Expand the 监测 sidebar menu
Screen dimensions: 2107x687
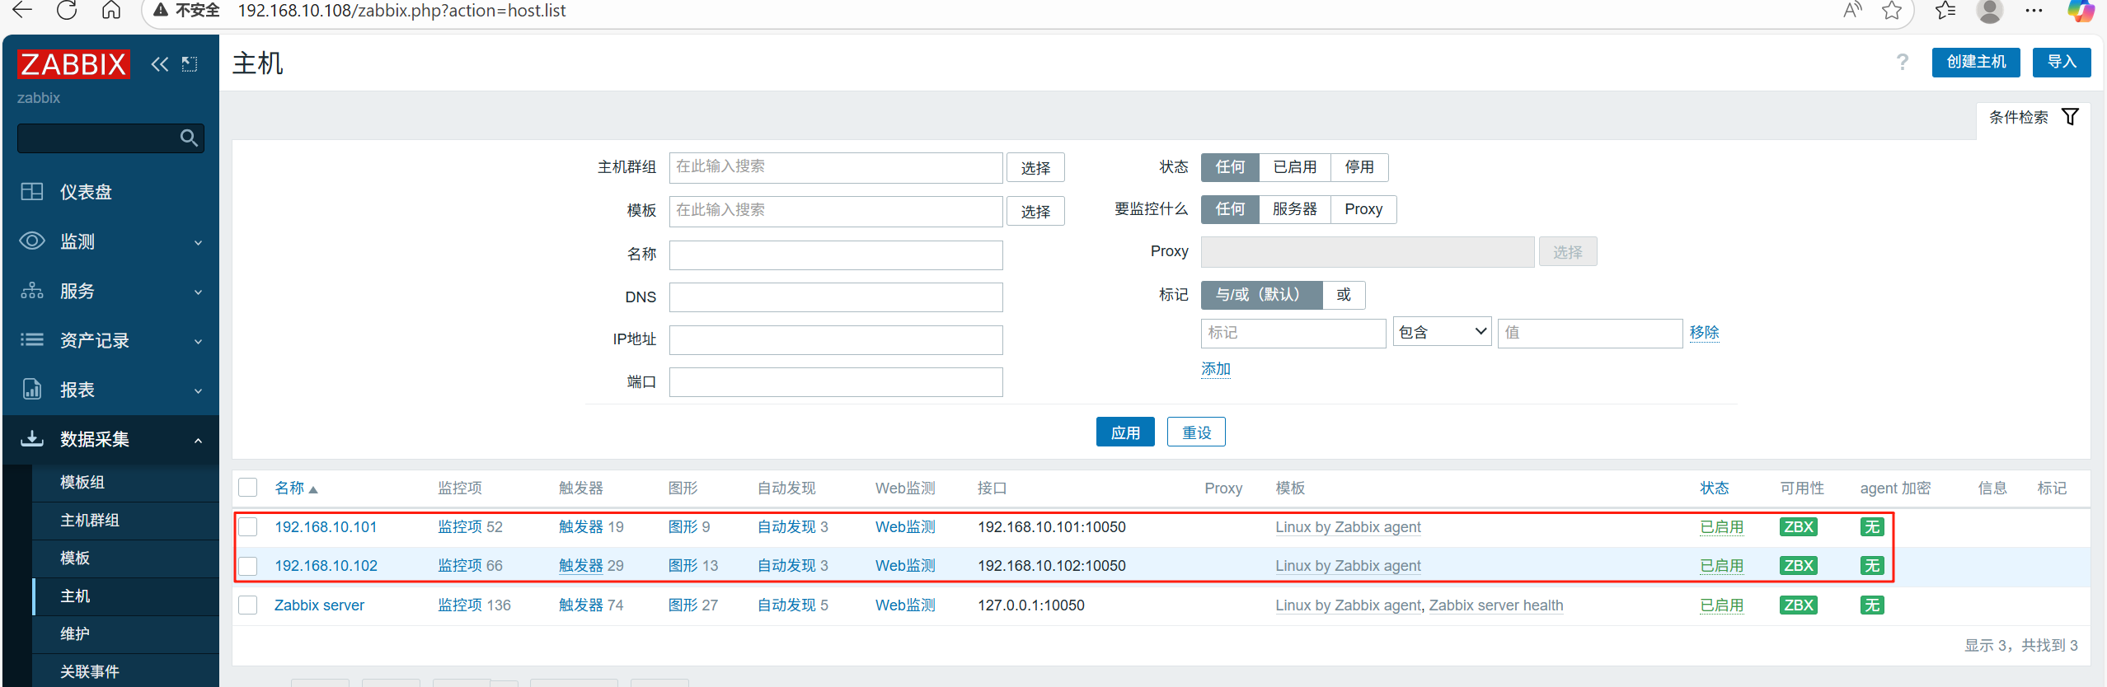[111, 241]
